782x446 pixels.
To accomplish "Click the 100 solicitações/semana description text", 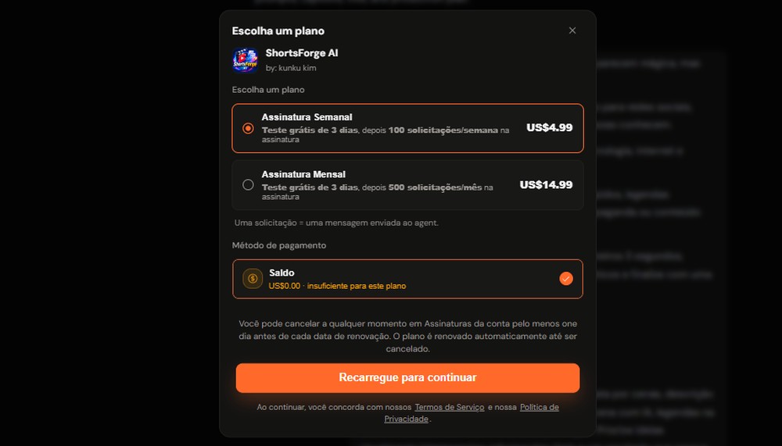I will [443, 130].
